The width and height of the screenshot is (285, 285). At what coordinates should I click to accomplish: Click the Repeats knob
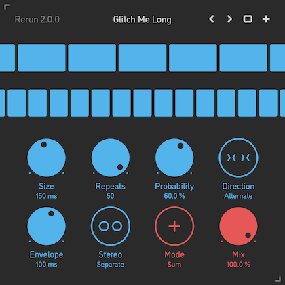click(x=111, y=157)
